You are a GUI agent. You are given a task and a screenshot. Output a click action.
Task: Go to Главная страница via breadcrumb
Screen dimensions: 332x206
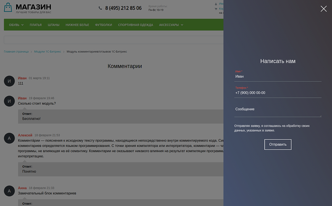[16, 51]
